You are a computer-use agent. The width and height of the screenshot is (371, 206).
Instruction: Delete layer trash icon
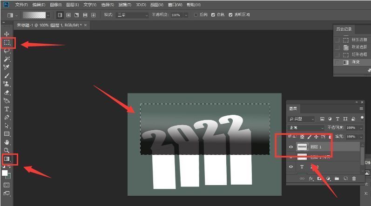coord(354,179)
